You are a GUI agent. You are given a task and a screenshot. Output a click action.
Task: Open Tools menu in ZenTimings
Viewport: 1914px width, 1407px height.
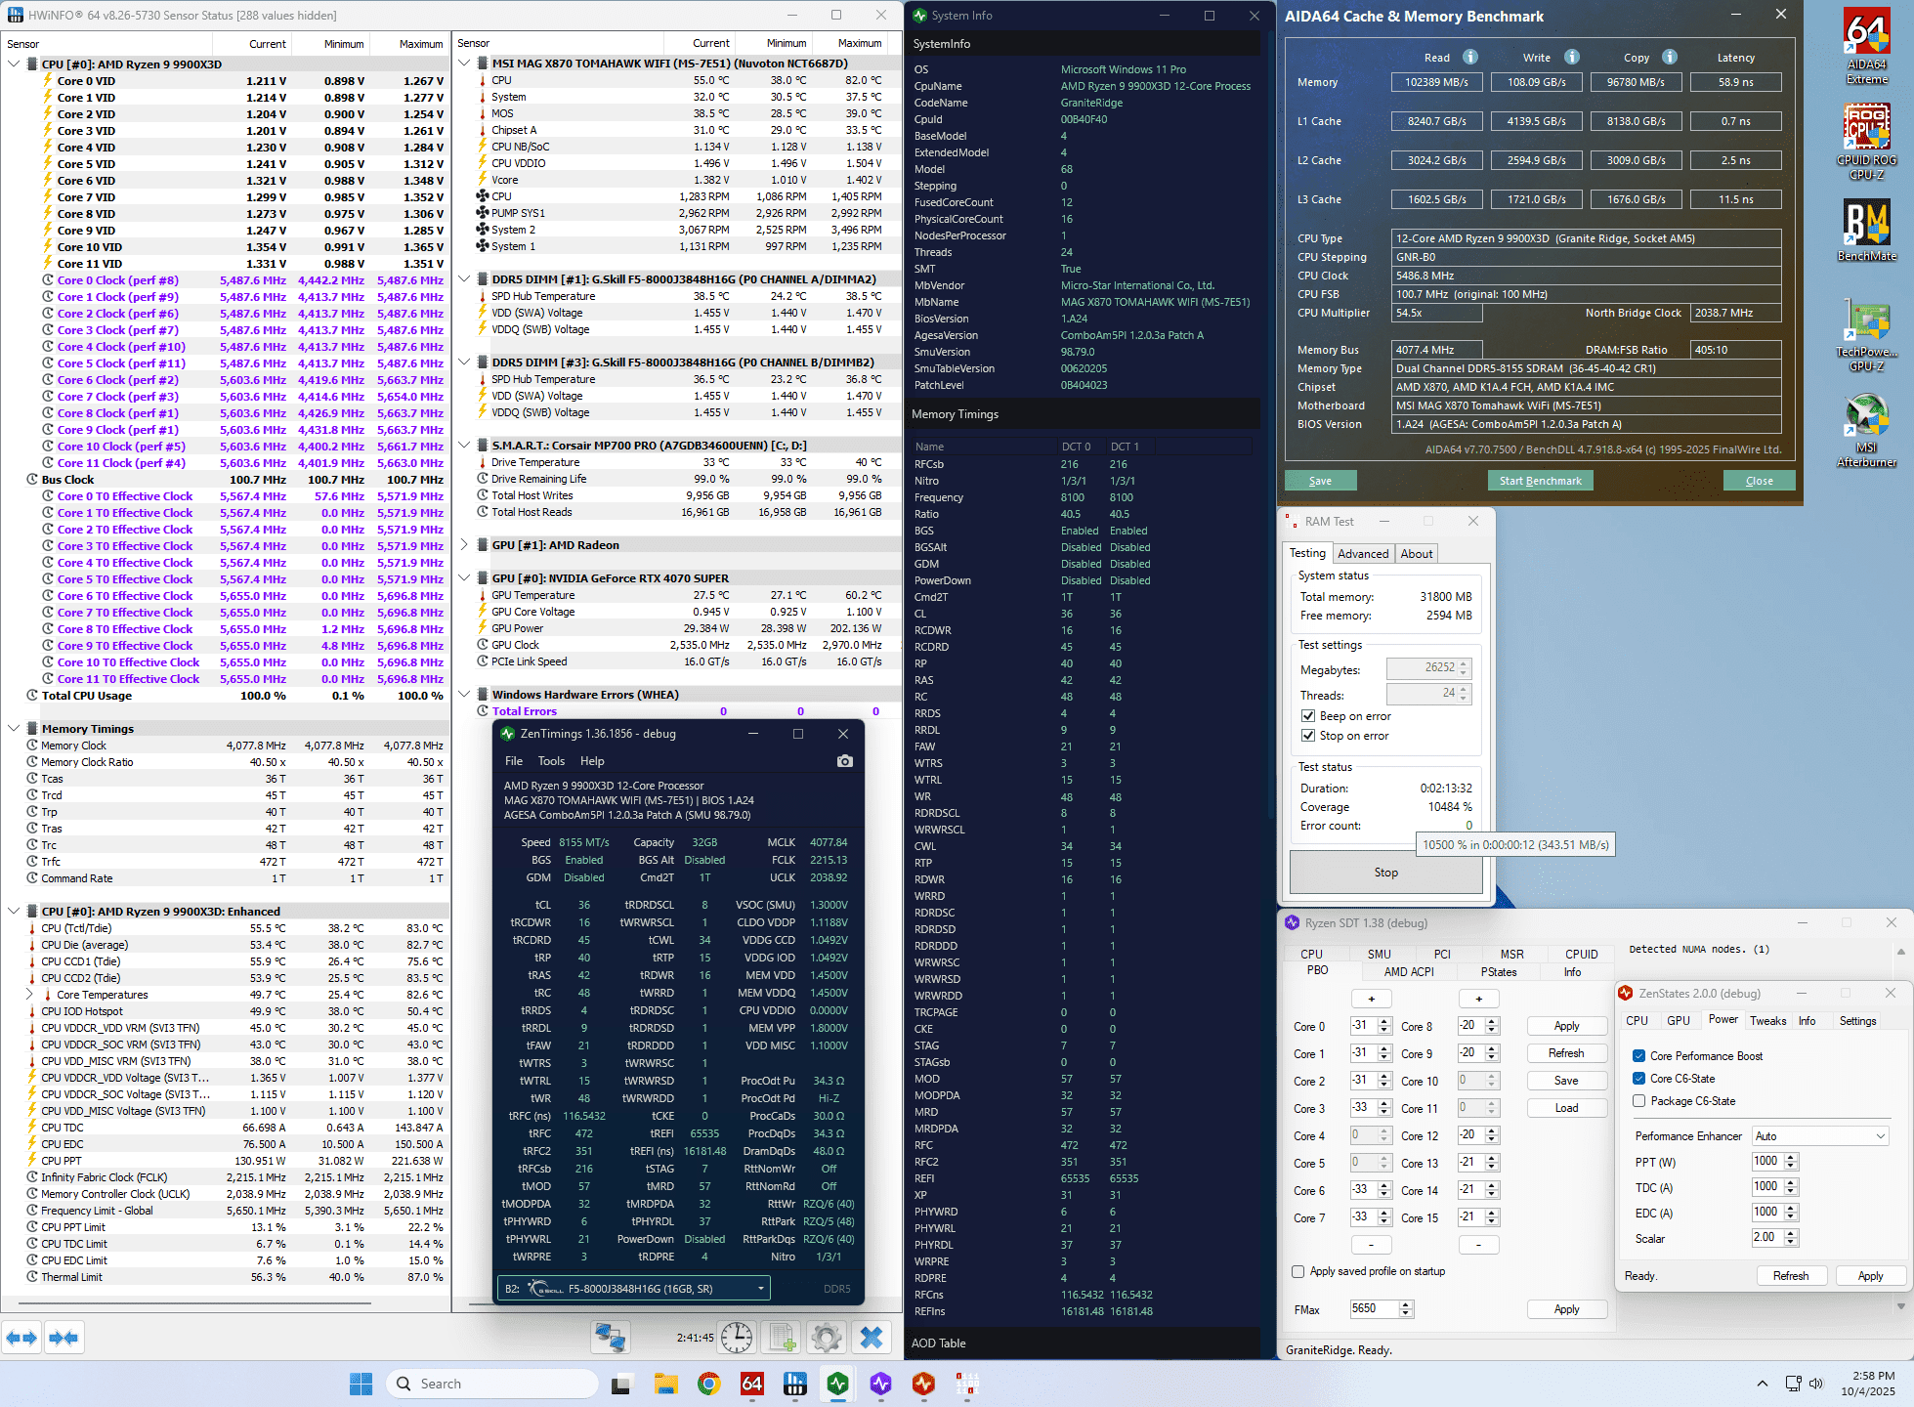click(551, 761)
